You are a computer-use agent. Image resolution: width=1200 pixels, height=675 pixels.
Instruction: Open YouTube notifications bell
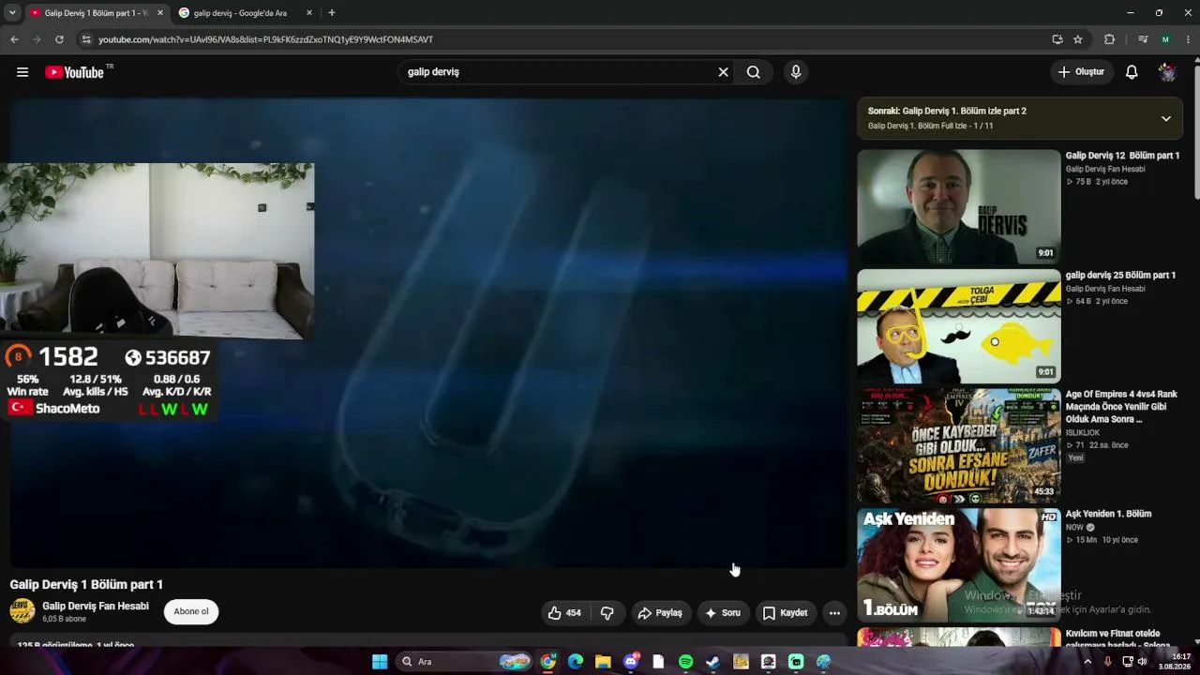click(x=1132, y=72)
